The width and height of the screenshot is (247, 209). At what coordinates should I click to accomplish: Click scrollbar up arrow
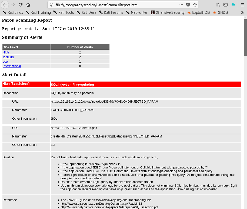246,17
